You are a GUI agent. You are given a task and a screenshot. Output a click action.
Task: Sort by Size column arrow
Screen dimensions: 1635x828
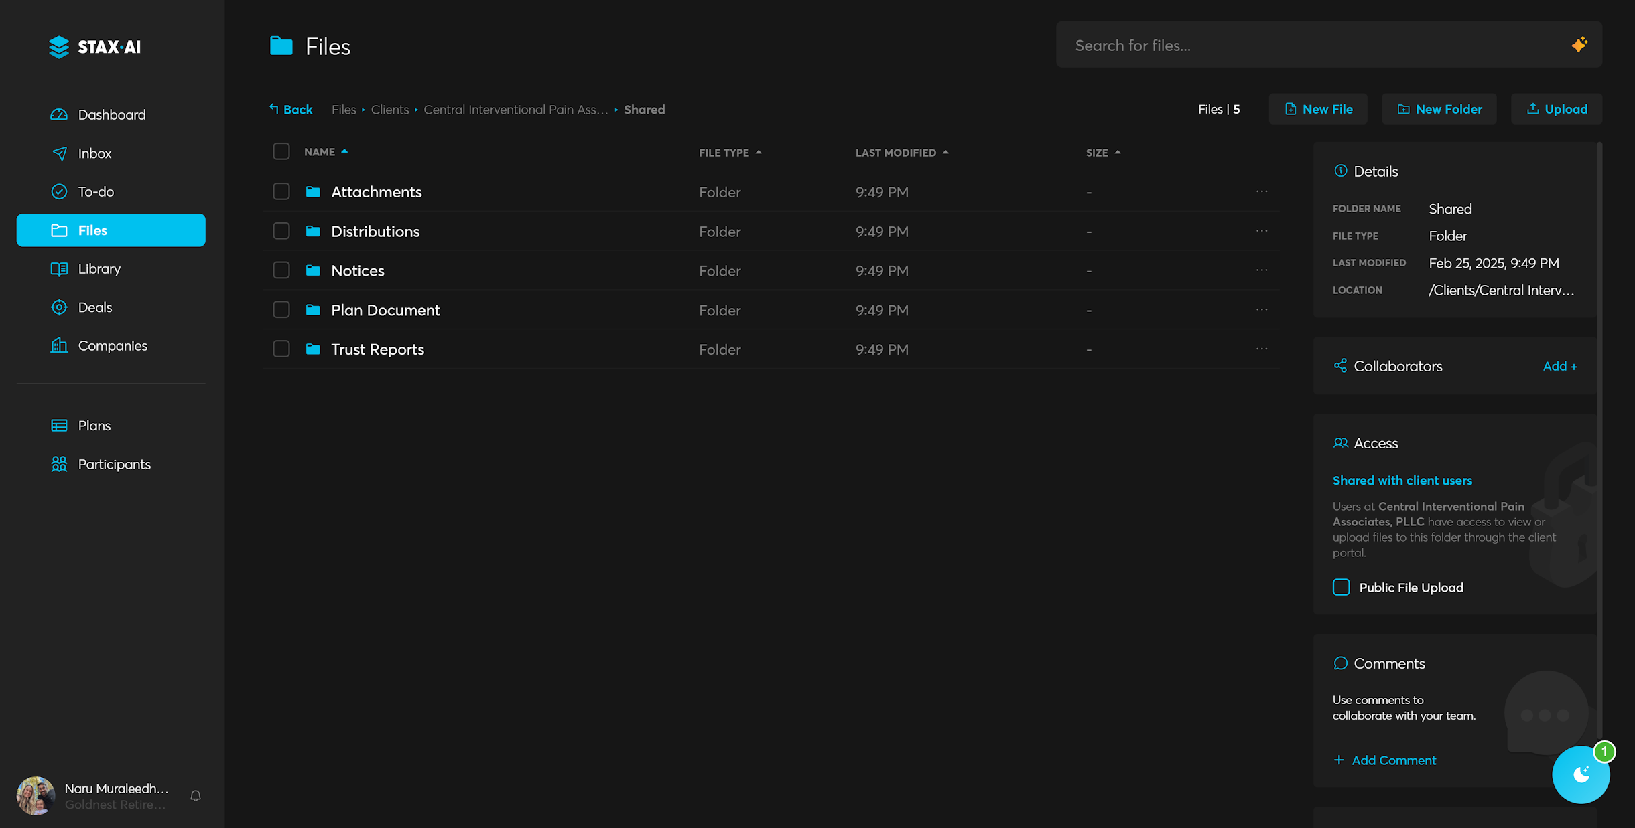(x=1117, y=153)
